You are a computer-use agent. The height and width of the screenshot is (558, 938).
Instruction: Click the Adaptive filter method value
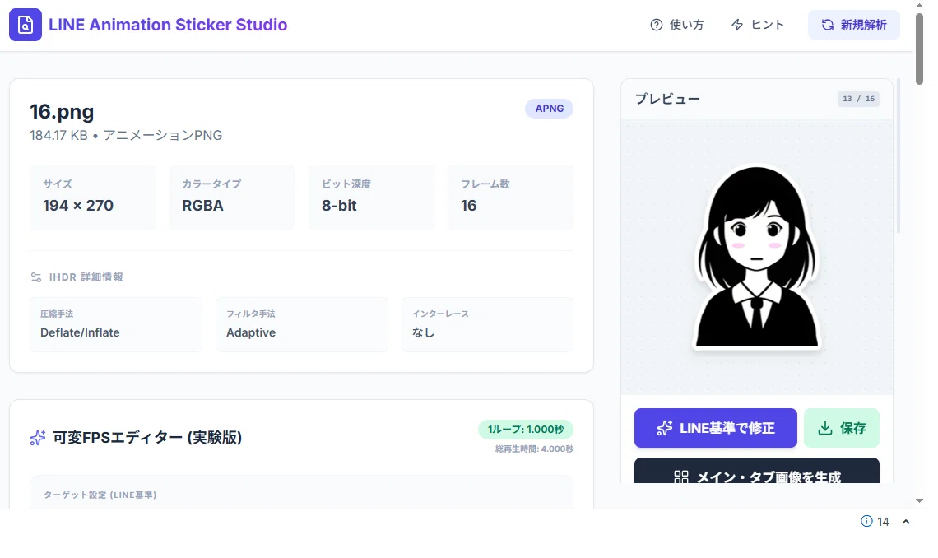251,332
